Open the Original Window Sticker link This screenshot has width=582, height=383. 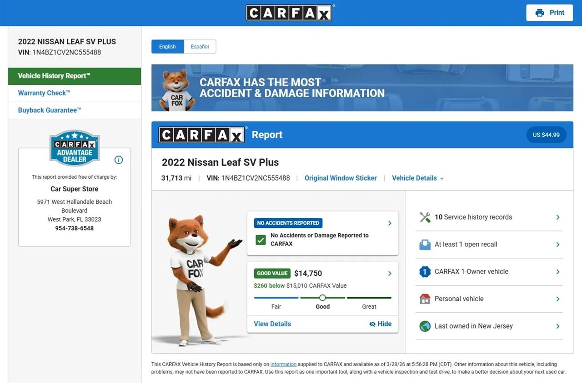coord(341,178)
